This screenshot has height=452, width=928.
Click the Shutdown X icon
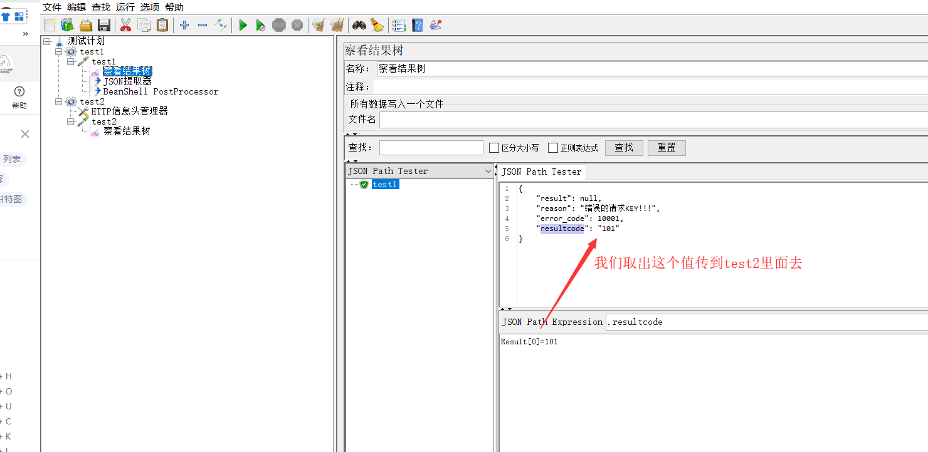[x=297, y=25]
